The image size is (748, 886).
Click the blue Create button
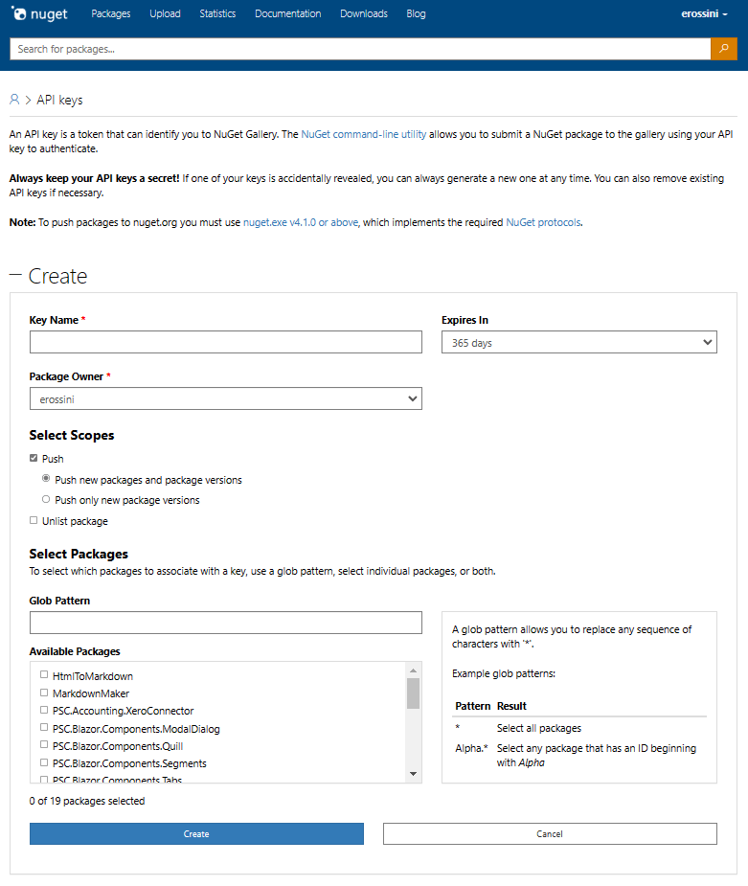pyautogui.click(x=196, y=834)
